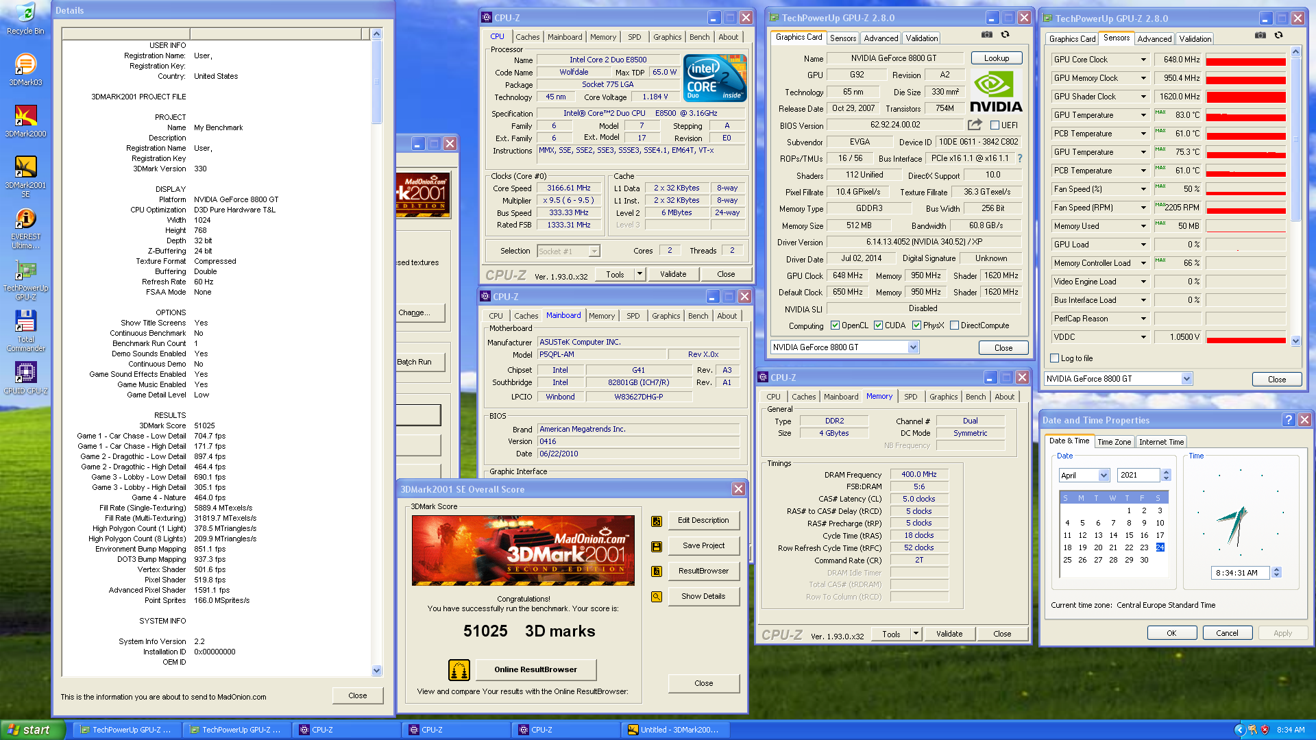Toggle the PhysX checkbox
This screenshot has width=1316, height=740.
[x=916, y=326]
